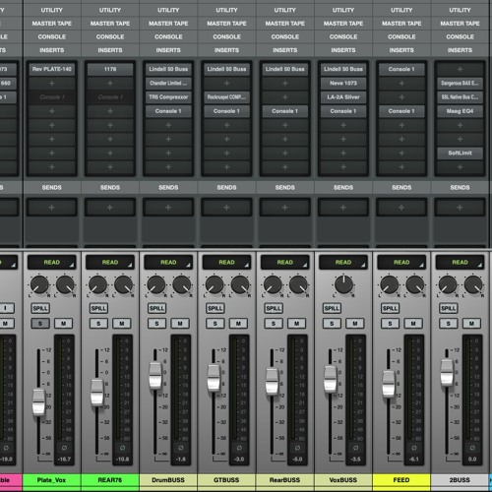Screen dimensions: 492x492
Task: Click the DrumBUSS volume fader
Action: point(155,376)
